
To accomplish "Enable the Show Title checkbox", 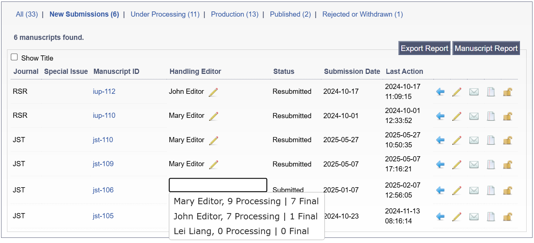I will (14, 57).
